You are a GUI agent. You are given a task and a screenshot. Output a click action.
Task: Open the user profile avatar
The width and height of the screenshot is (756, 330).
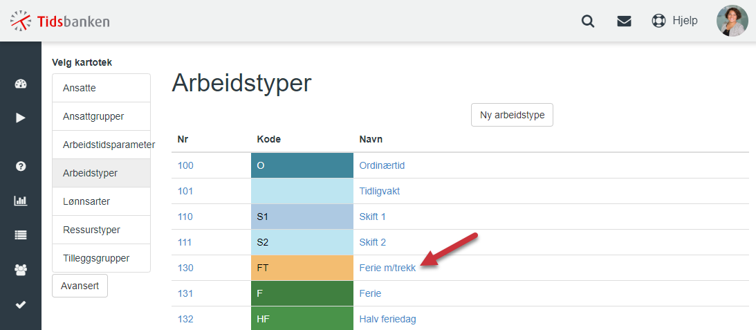pyautogui.click(x=732, y=21)
